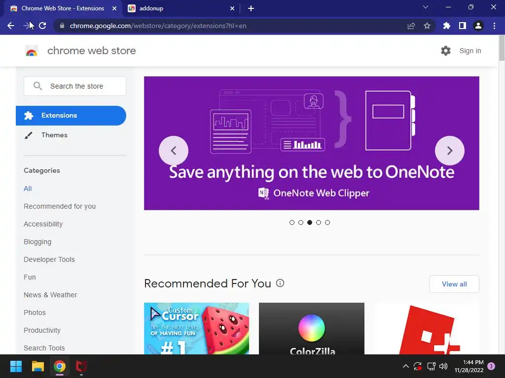Open the Developer Tools category
This screenshot has height=378, width=505.
pos(49,259)
